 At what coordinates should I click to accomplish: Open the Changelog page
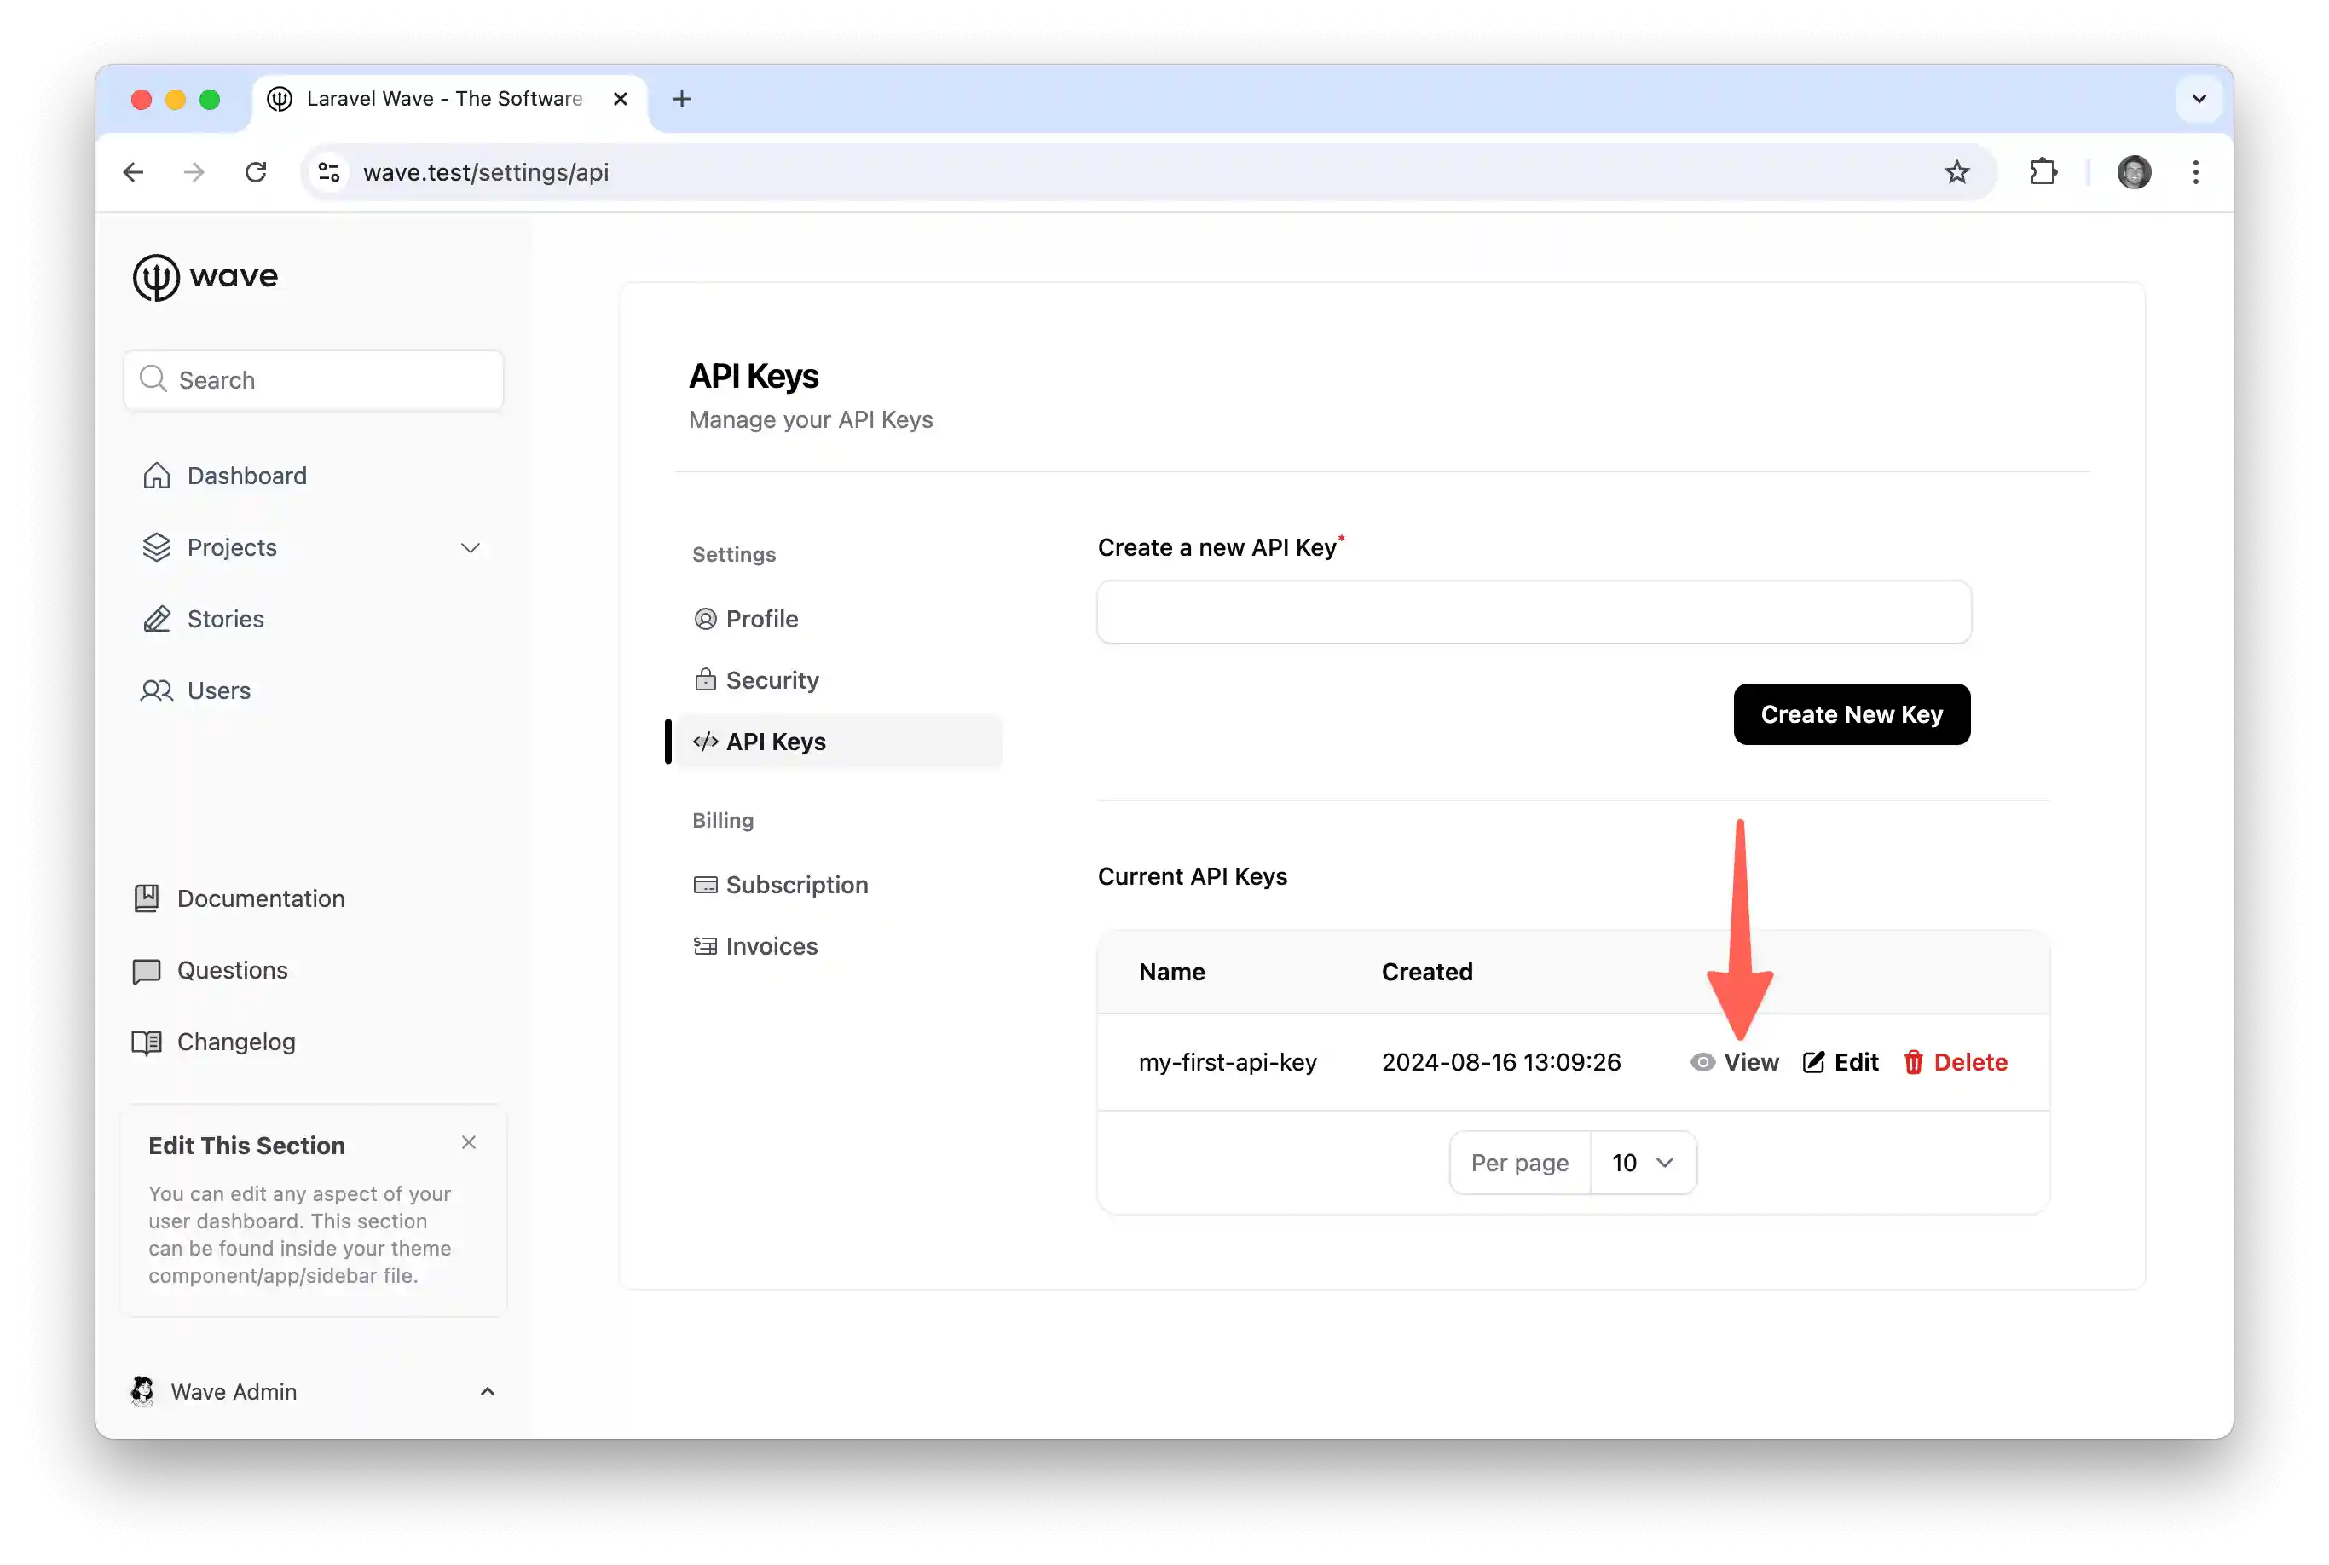click(x=235, y=1042)
